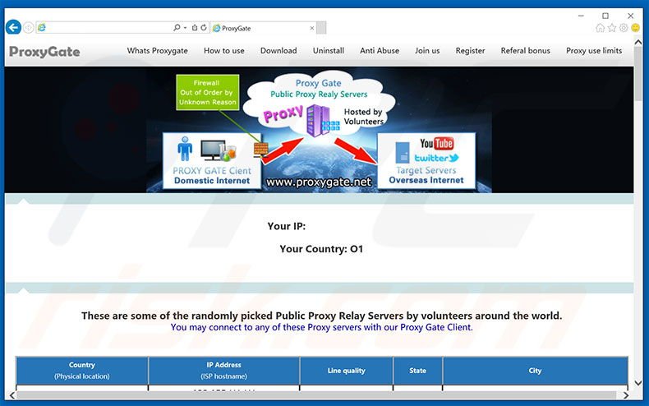Click the Country column header
Image resolution: width=649 pixels, height=406 pixels.
click(x=82, y=371)
